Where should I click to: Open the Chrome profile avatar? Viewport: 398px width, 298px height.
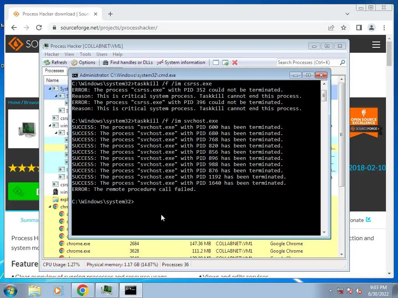click(371, 28)
